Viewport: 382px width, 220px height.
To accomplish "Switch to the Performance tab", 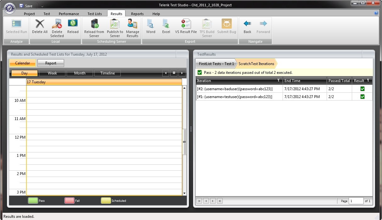I will 69,14.
